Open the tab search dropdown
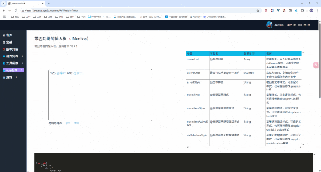The height and width of the screenshot is (172, 321). click(3, 4)
